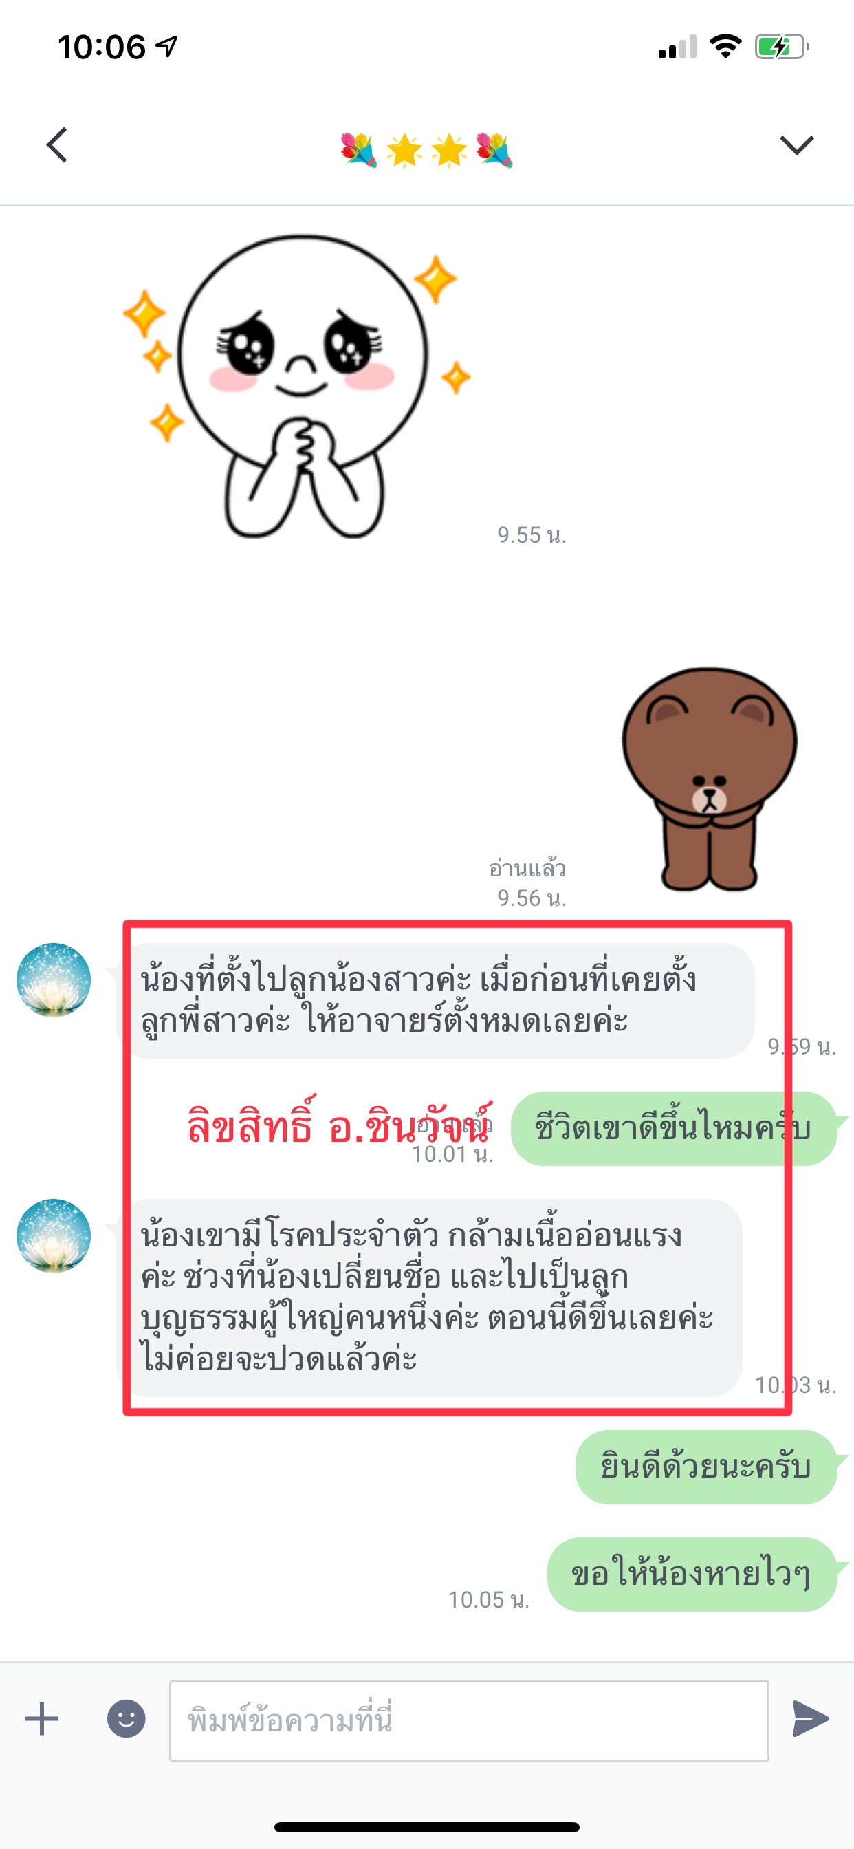Tap the Brown bear bowing sticker
Screen dimensions: 854x1849
click(x=709, y=779)
